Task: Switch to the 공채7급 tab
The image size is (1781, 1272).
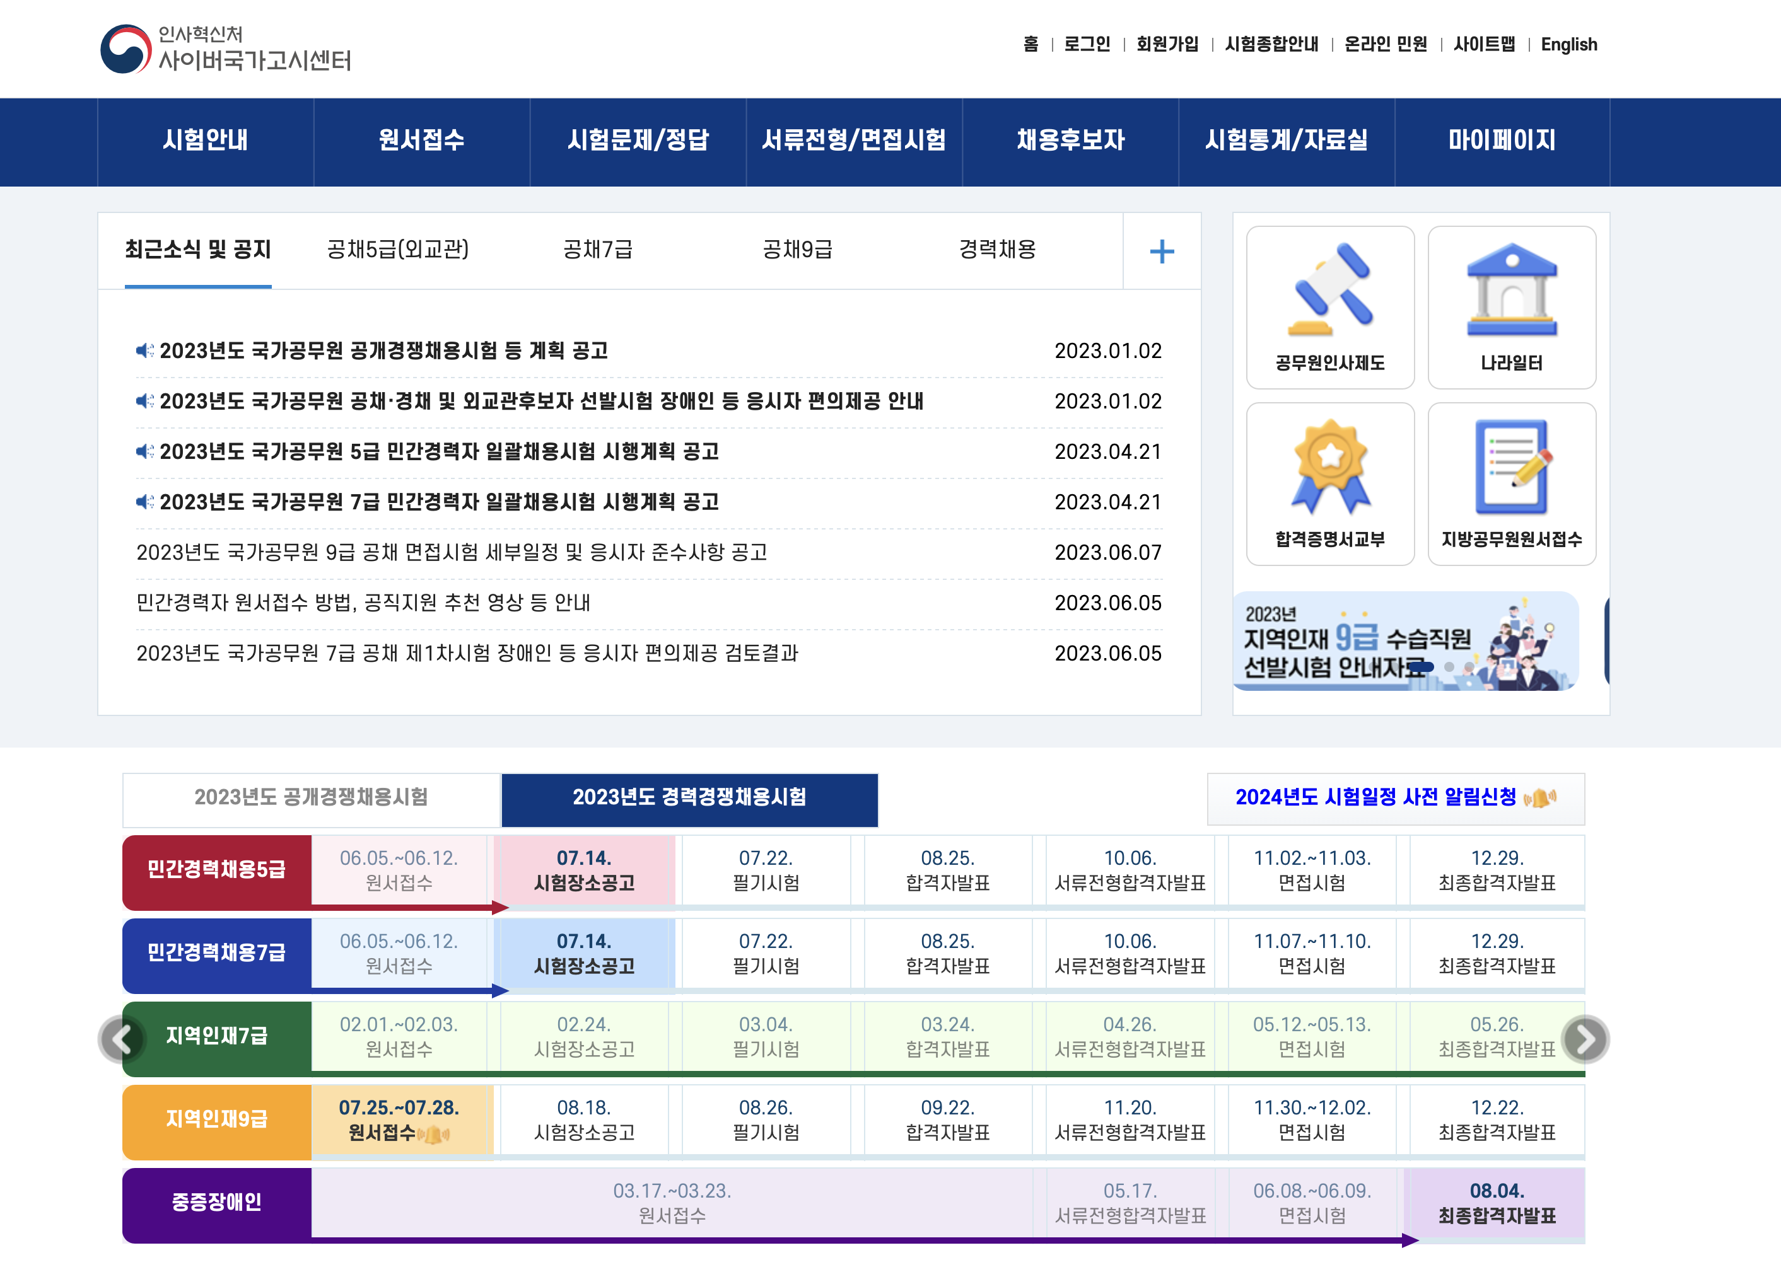Action: (x=597, y=250)
